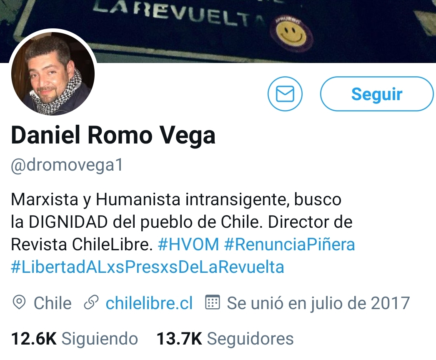View the 13.7K Seguidores list
Screen dimensions: 436x360
(225, 339)
